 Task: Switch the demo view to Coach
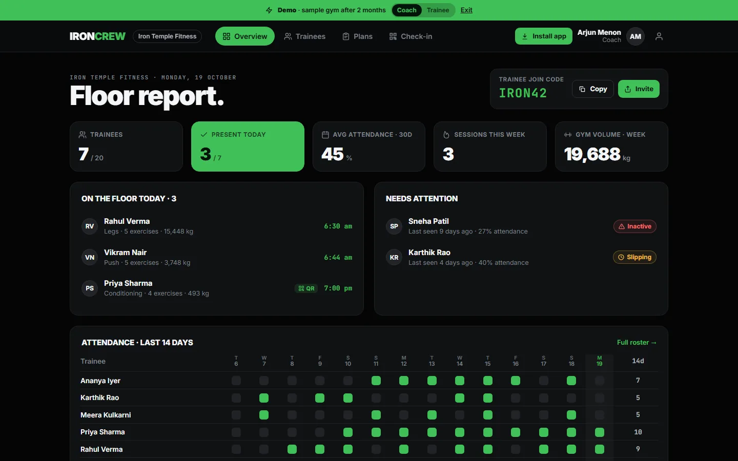pyautogui.click(x=406, y=10)
